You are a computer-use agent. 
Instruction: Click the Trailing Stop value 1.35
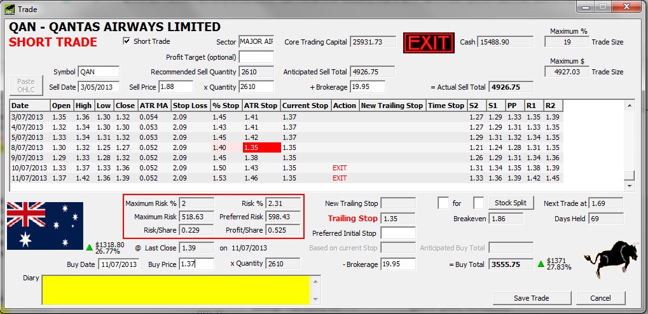[398, 218]
